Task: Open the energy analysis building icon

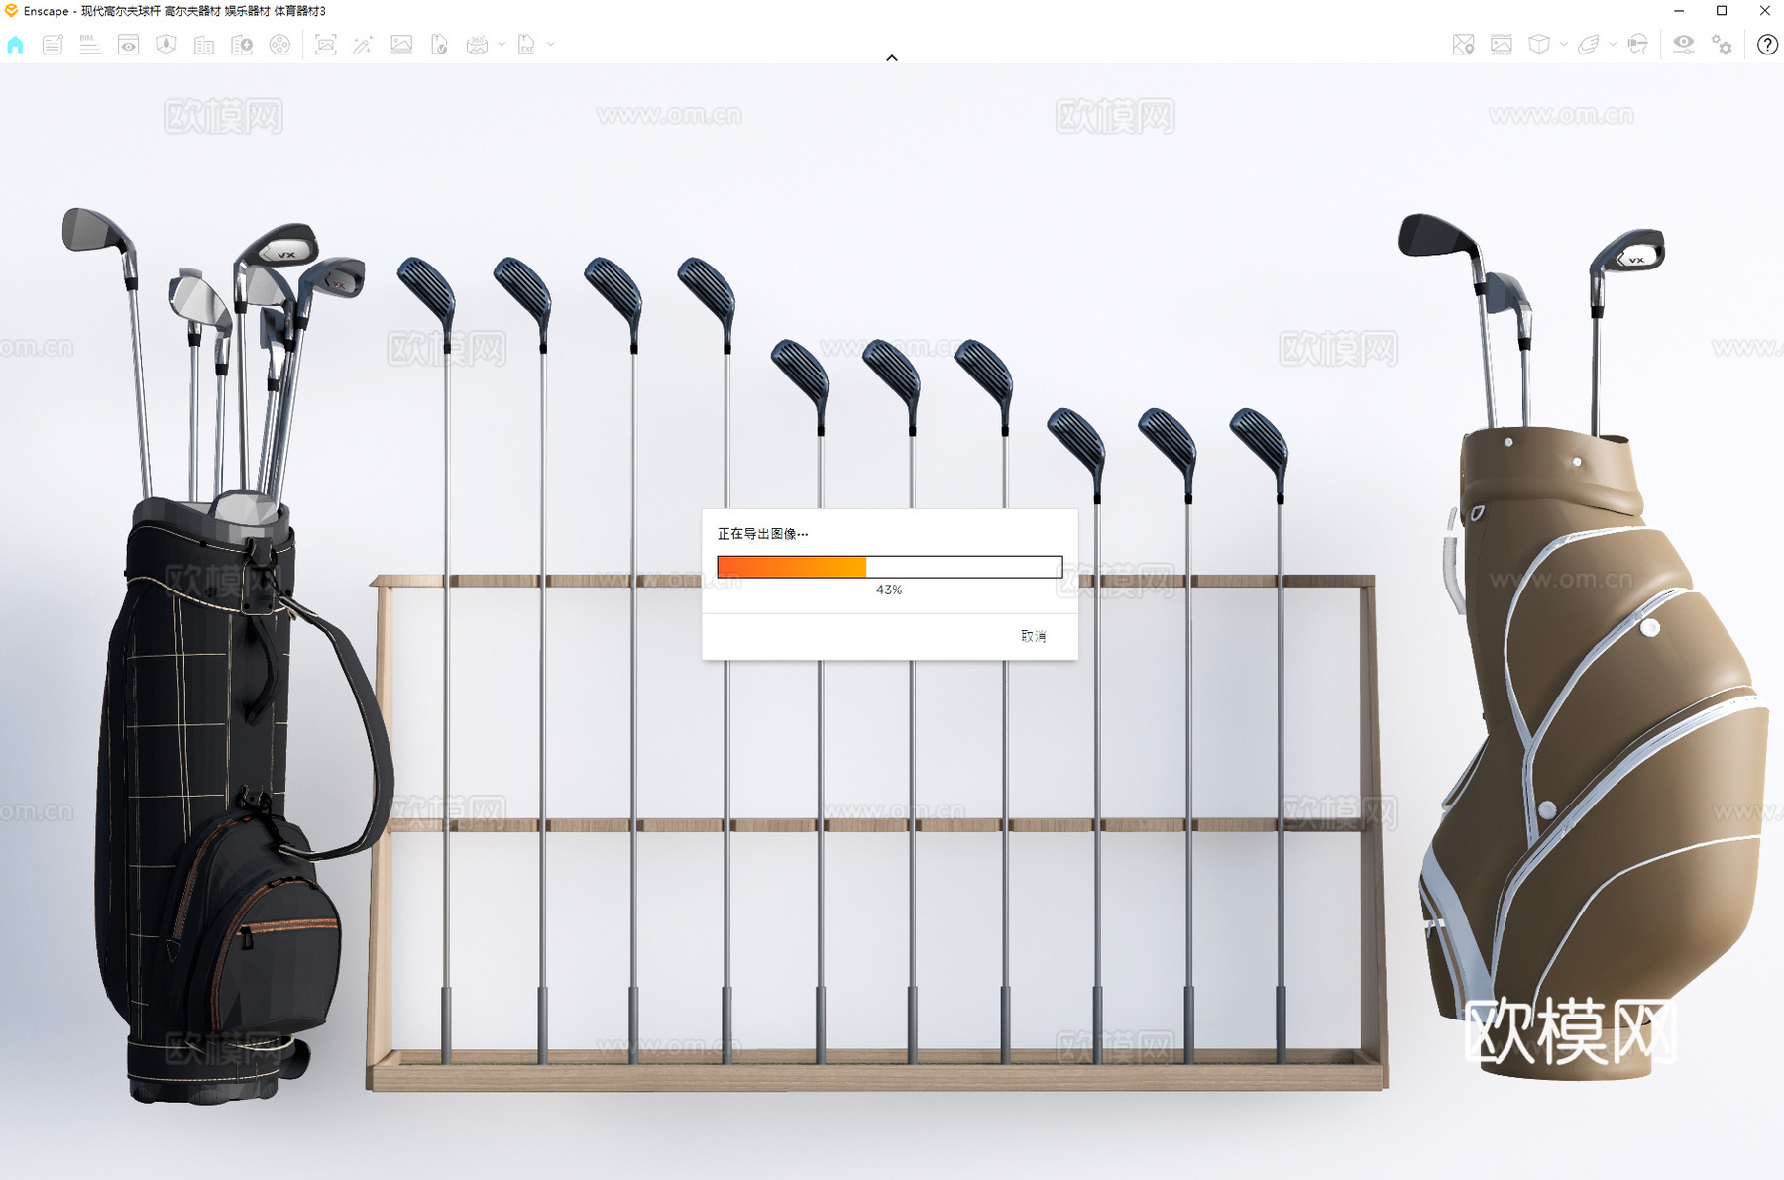Action: pyautogui.click(x=242, y=45)
